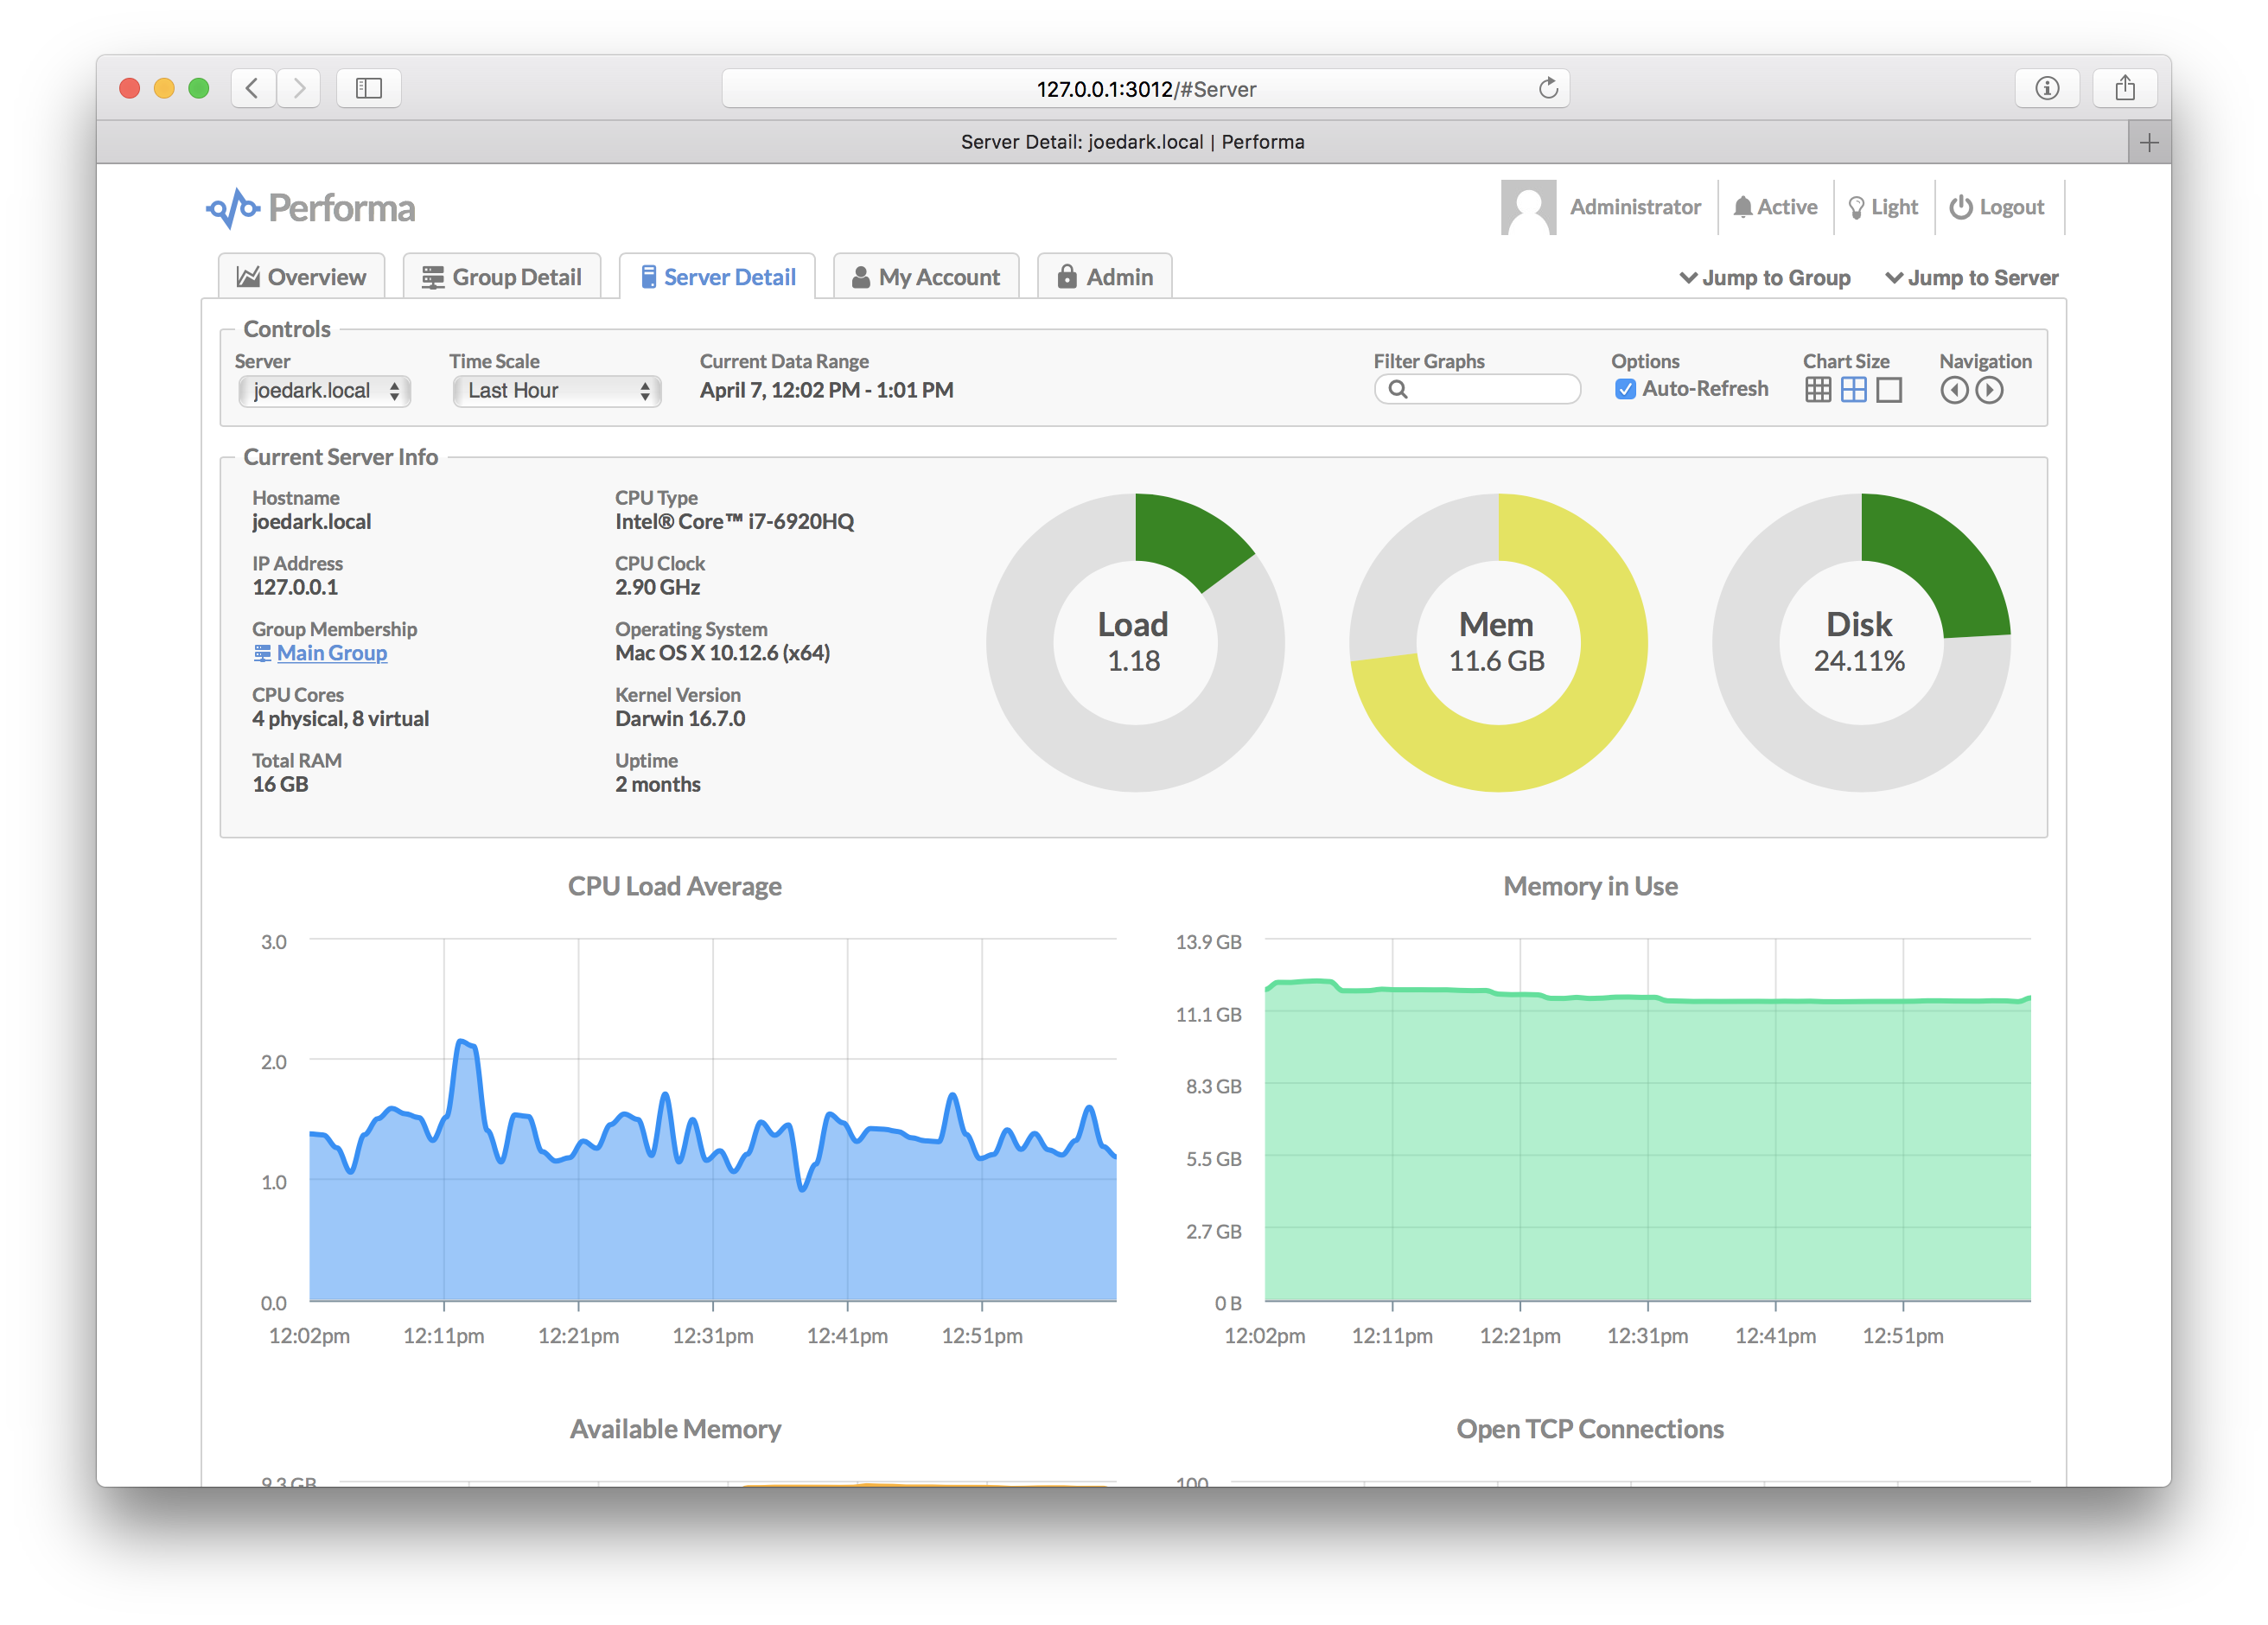Navigate forward in time with right arrow
2268x1625 pixels.
1989,390
